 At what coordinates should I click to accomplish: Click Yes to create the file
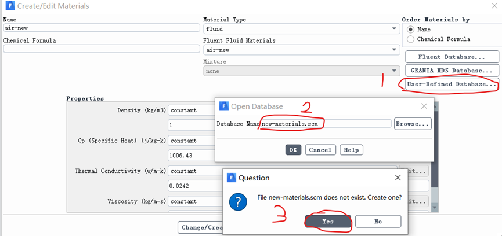tap(328, 222)
